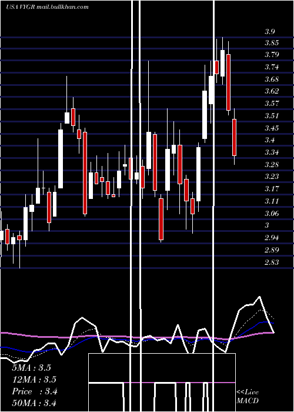294x412 pixels.
Task: Select the 3.74 price axis label
Action: point(272,67)
